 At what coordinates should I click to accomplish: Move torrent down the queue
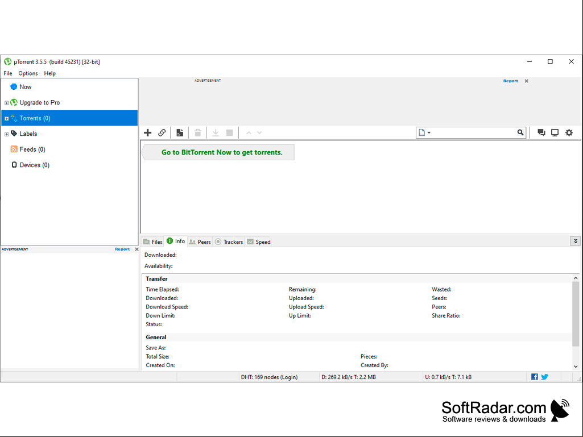[259, 132]
